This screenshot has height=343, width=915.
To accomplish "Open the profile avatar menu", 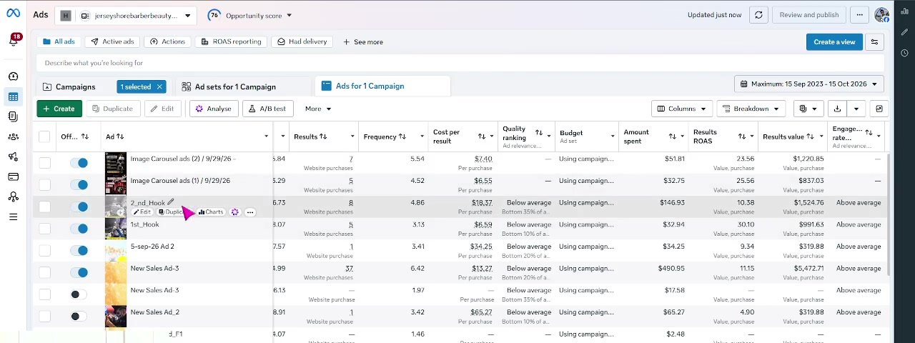I will [x=881, y=15].
